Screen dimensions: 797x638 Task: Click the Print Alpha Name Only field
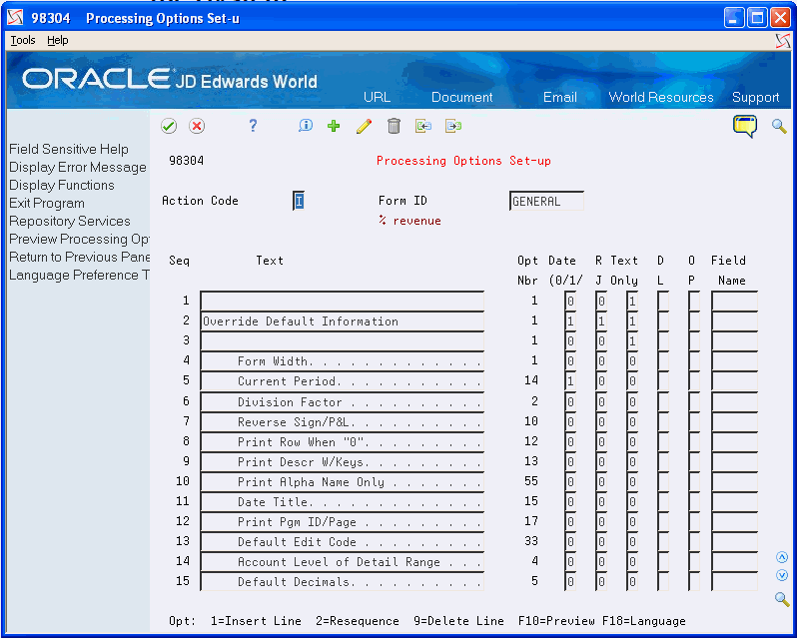343,482
